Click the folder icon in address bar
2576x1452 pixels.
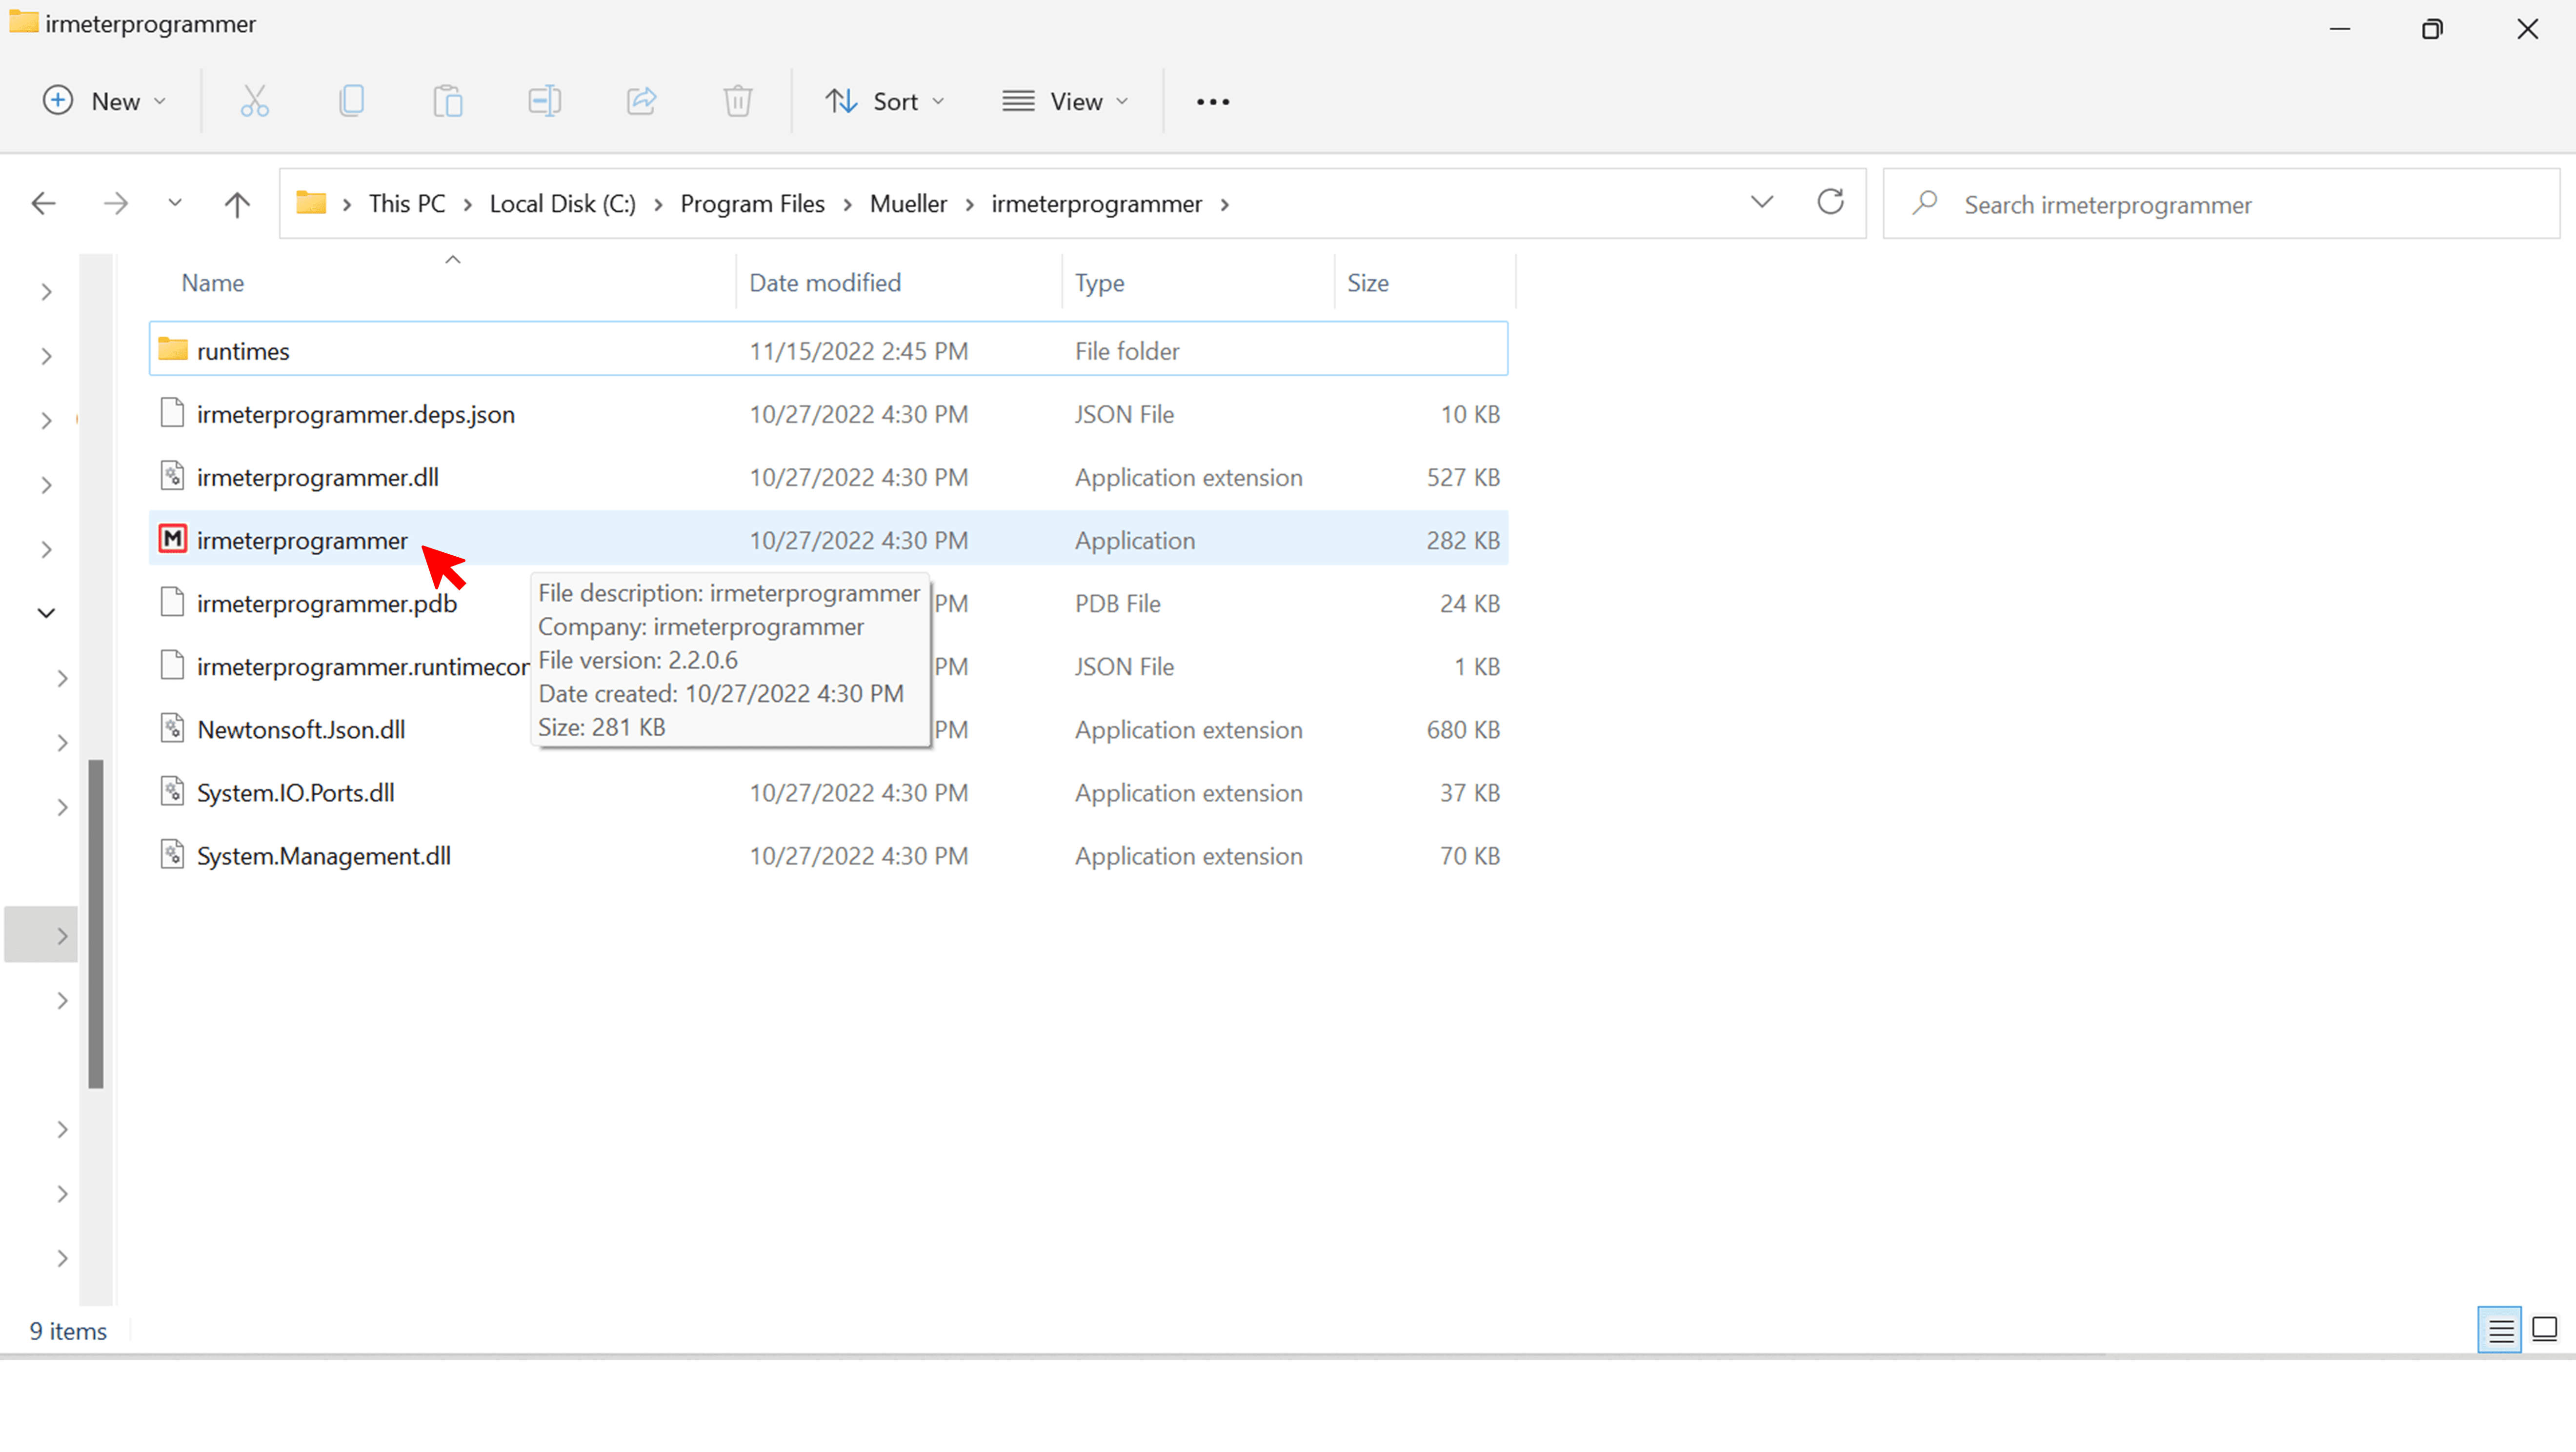[311, 203]
